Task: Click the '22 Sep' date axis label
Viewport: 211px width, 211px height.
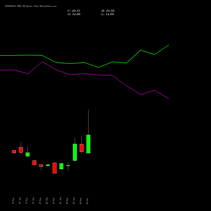Action: pyautogui.click(x=47, y=201)
